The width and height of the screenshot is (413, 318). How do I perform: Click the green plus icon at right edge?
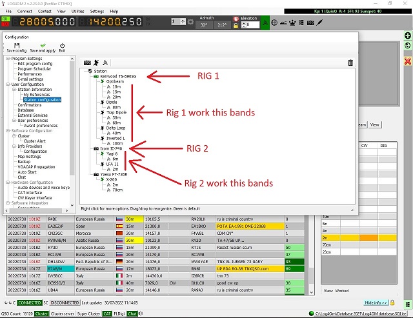[407, 35]
